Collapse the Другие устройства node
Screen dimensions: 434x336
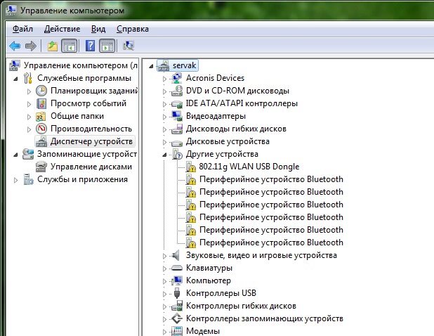(164, 155)
